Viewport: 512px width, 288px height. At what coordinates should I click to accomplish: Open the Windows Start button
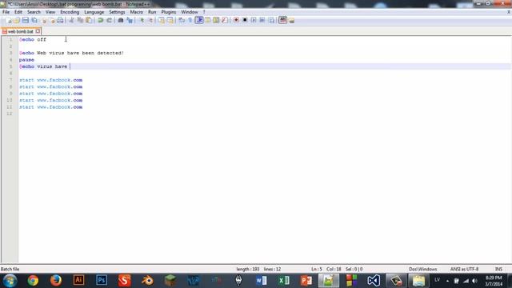(10, 281)
